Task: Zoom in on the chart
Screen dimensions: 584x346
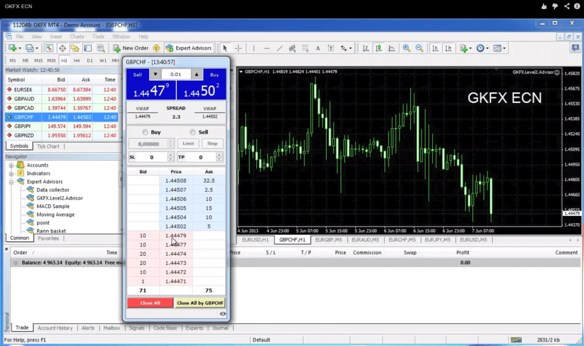Action: coord(406,48)
